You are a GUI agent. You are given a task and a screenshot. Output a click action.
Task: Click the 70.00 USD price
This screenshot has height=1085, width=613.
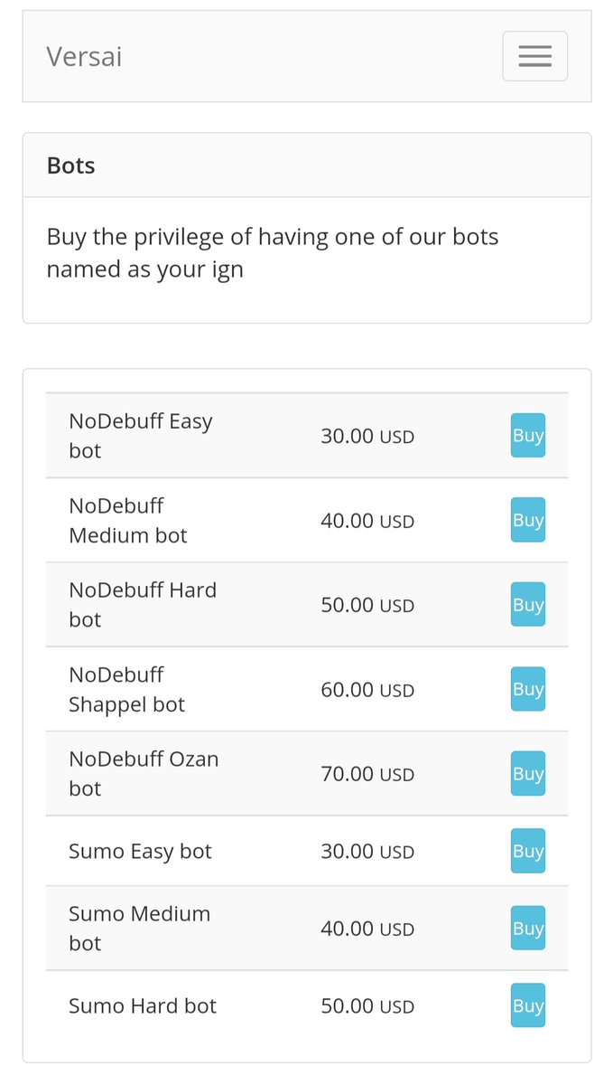point(367,774)
